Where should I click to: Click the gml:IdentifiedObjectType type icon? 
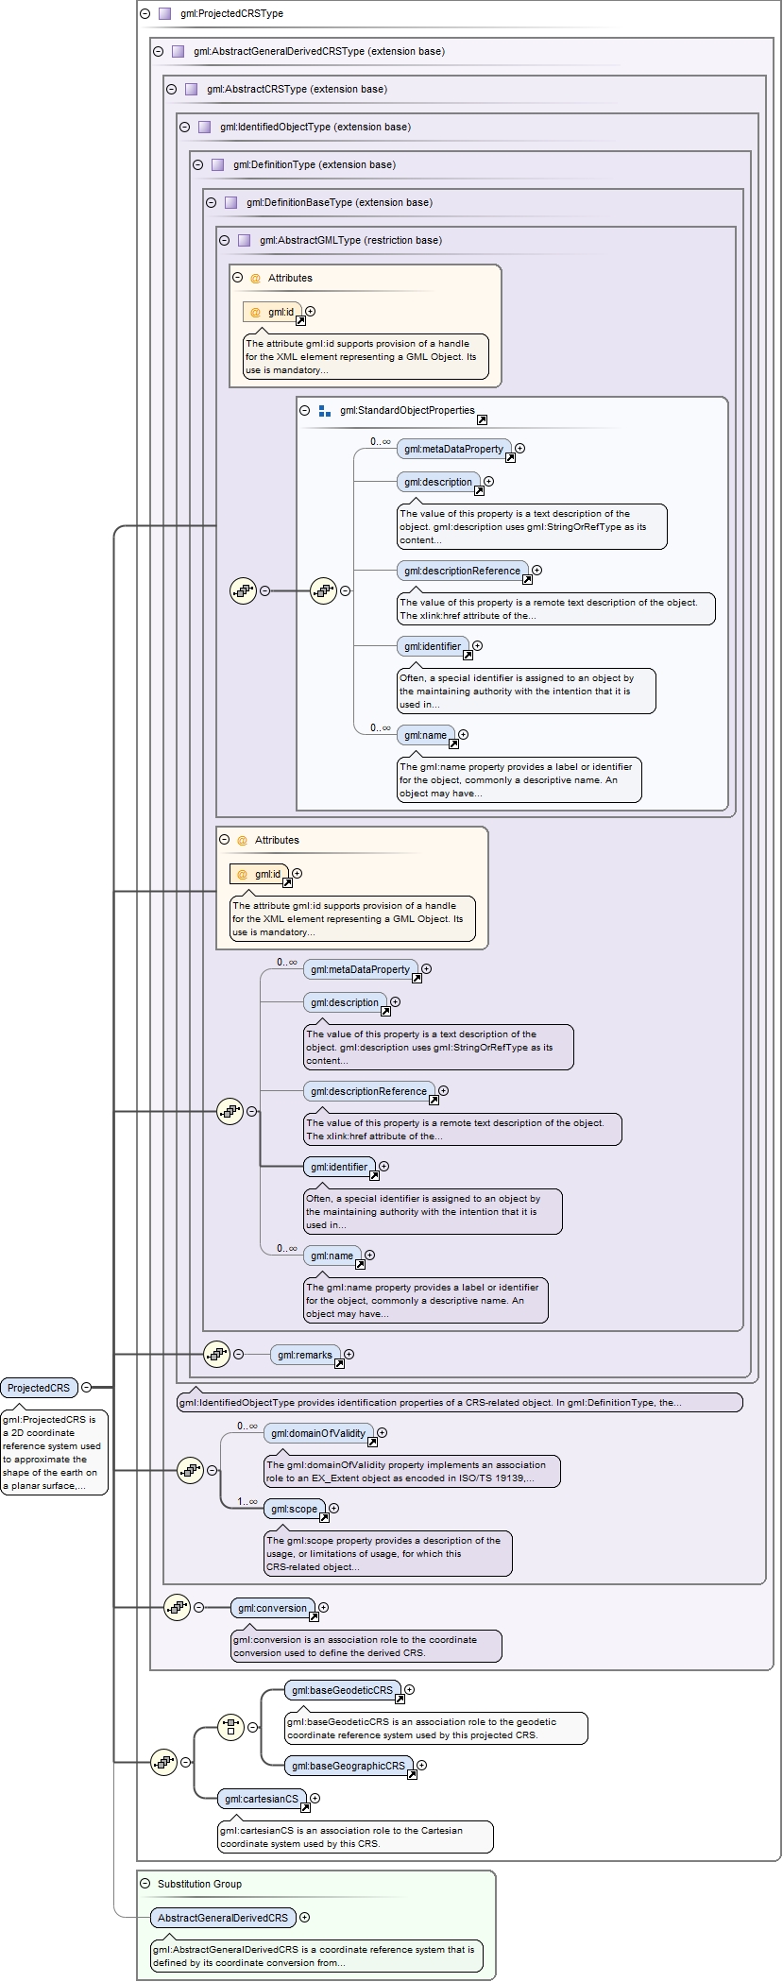(204, 128)
